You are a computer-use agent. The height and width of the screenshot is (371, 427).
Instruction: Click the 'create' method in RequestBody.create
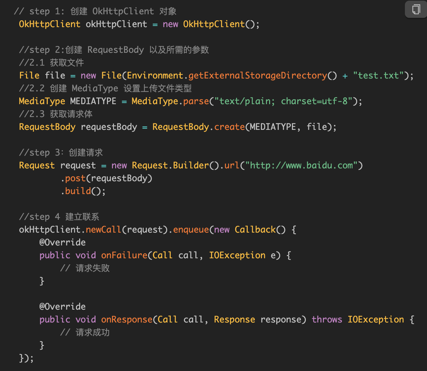point(230,127)
